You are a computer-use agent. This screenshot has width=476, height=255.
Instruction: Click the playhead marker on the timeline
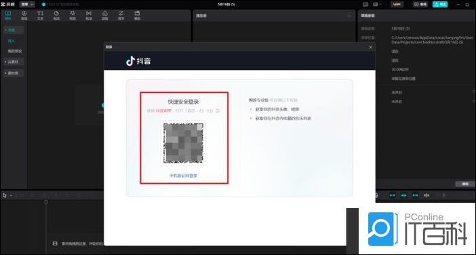(46, 202)
